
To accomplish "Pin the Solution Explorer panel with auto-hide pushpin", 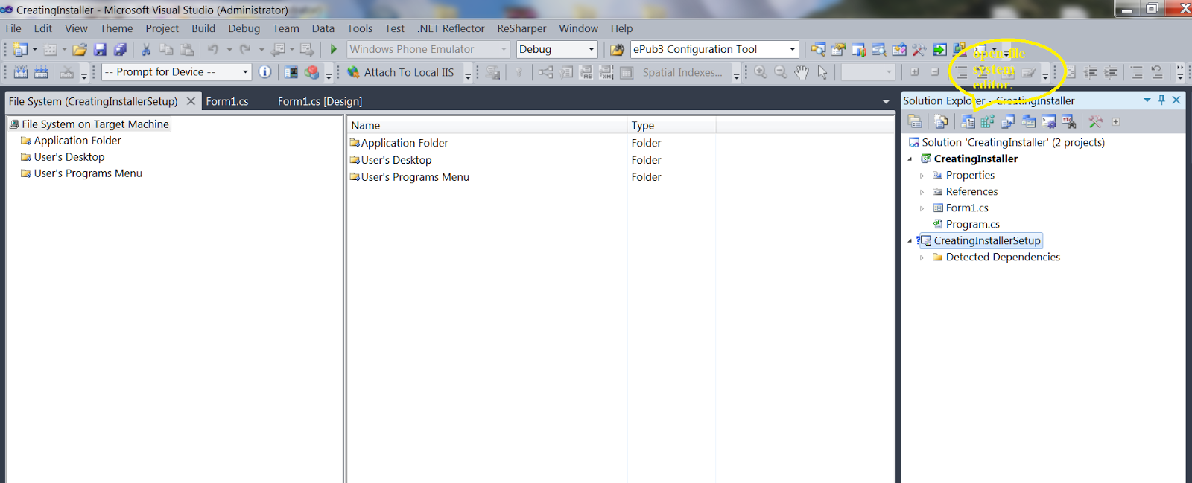I will pyautogui.click(x=1161, y=100).
